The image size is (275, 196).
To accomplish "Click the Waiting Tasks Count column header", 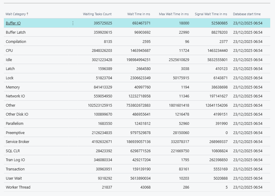I will (97, 14).
